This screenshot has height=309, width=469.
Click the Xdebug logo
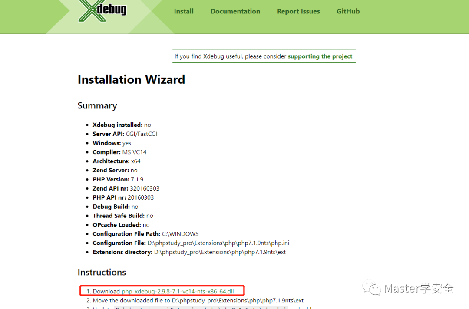click(102, 11)
